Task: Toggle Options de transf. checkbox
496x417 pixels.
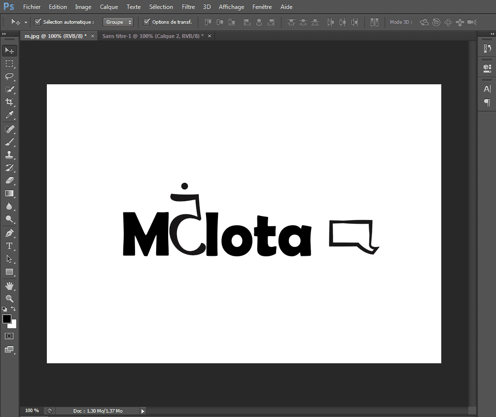Action: click(x=146, y=22)
